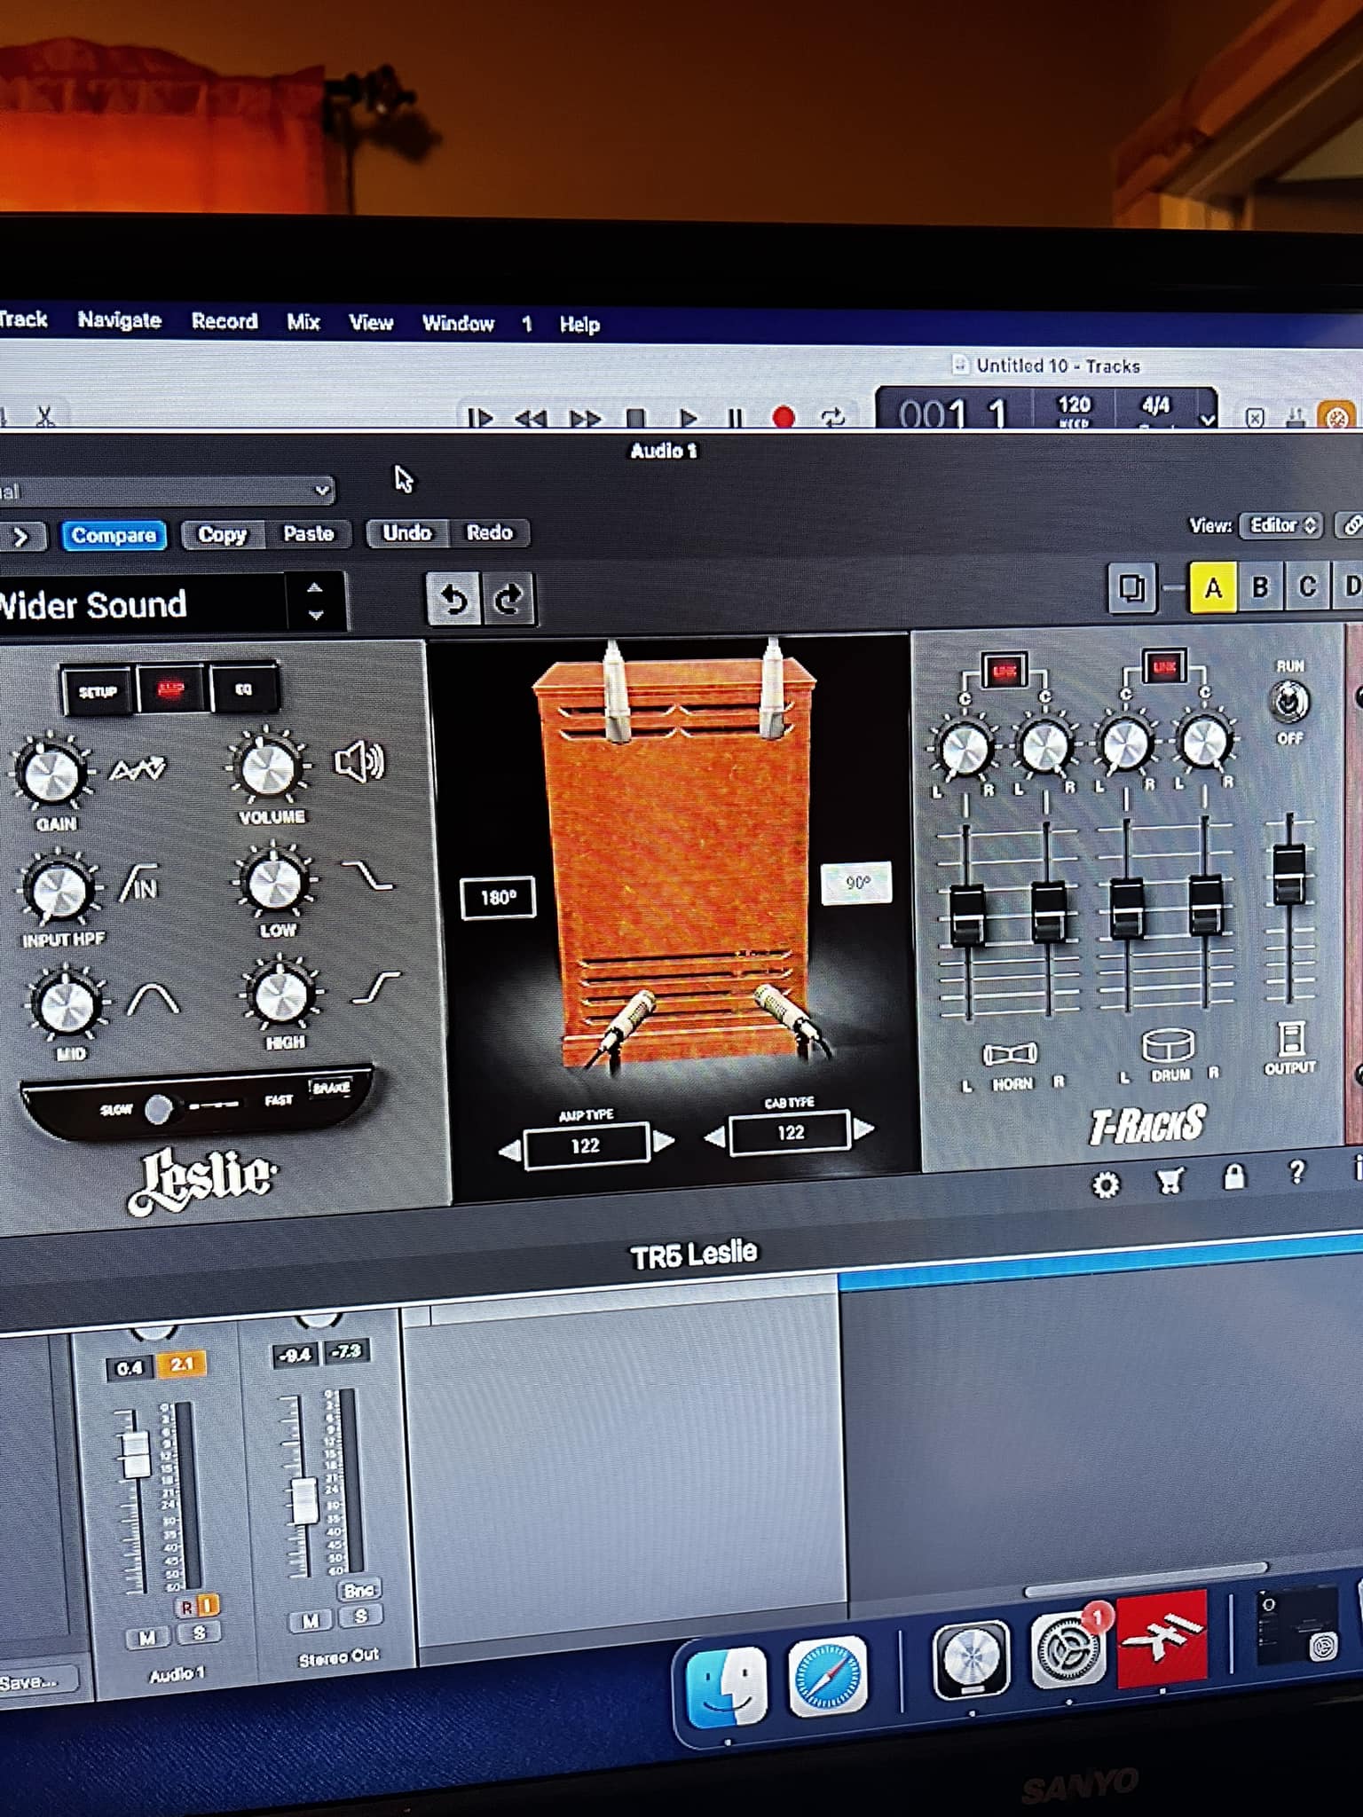The image size is (1363, 1817).
Task: Toggle the Compare button
Action: [x=114, y=535]
